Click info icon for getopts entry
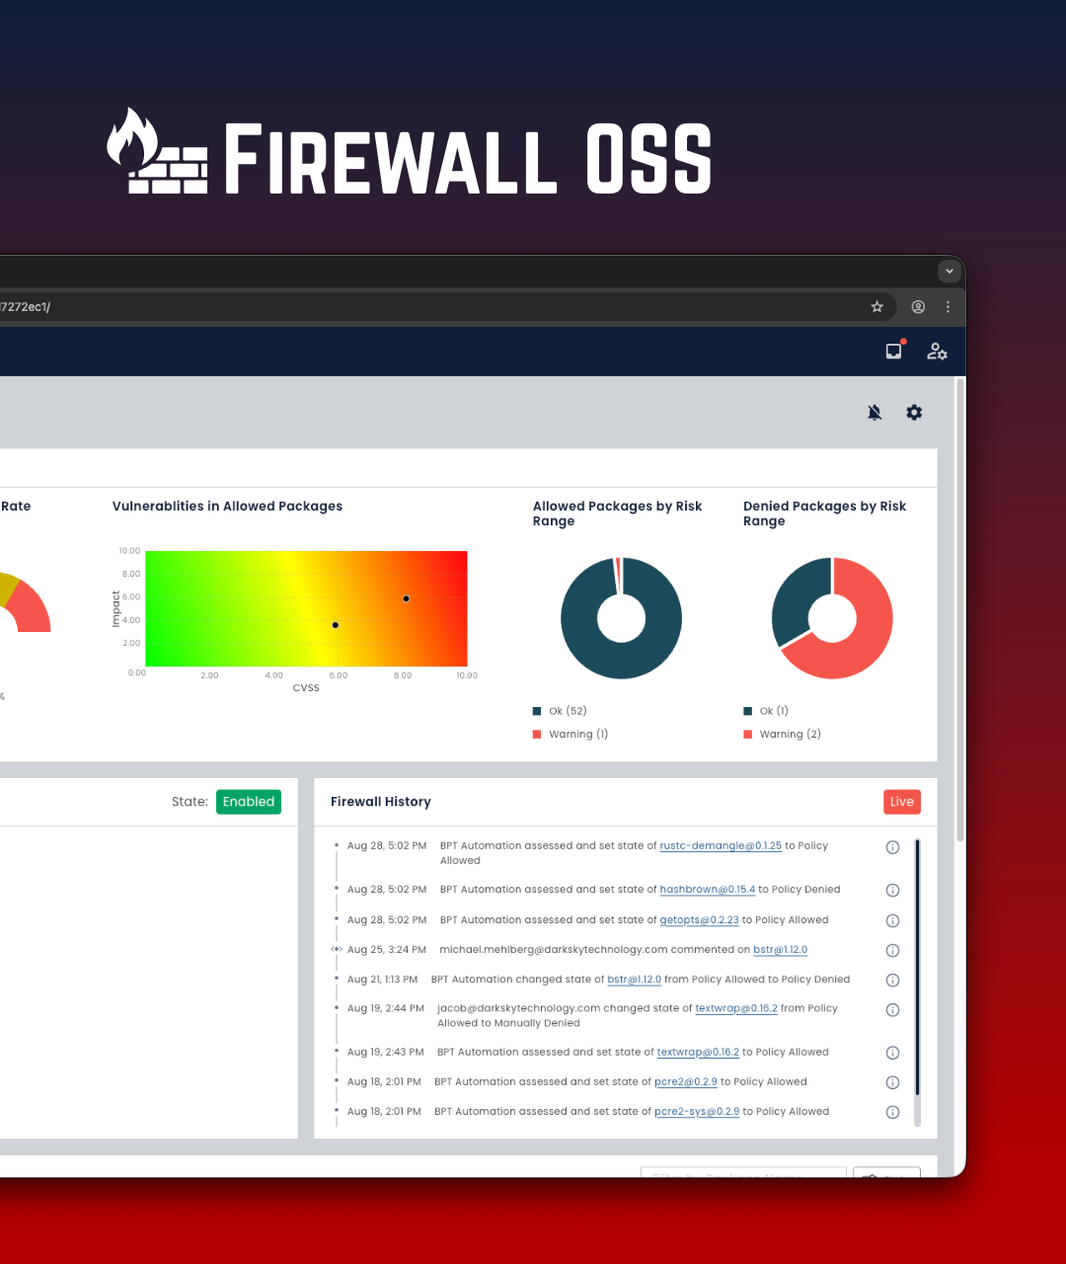Screen dimensions: 1066x1264 (x=892, y=921)
